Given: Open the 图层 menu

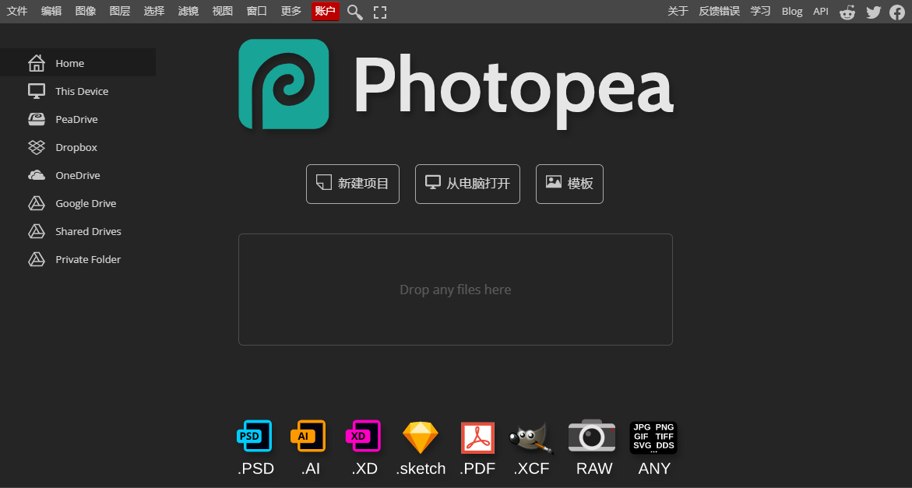Looking at the screenshot, I should 120,11.
